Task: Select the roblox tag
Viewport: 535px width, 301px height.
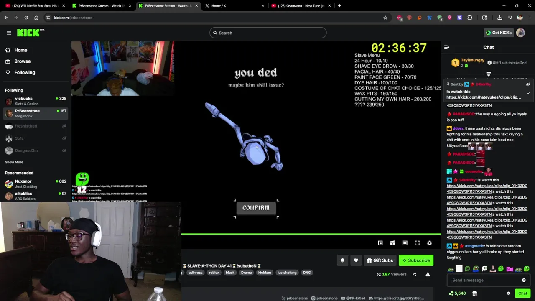Action: point(214,273)
